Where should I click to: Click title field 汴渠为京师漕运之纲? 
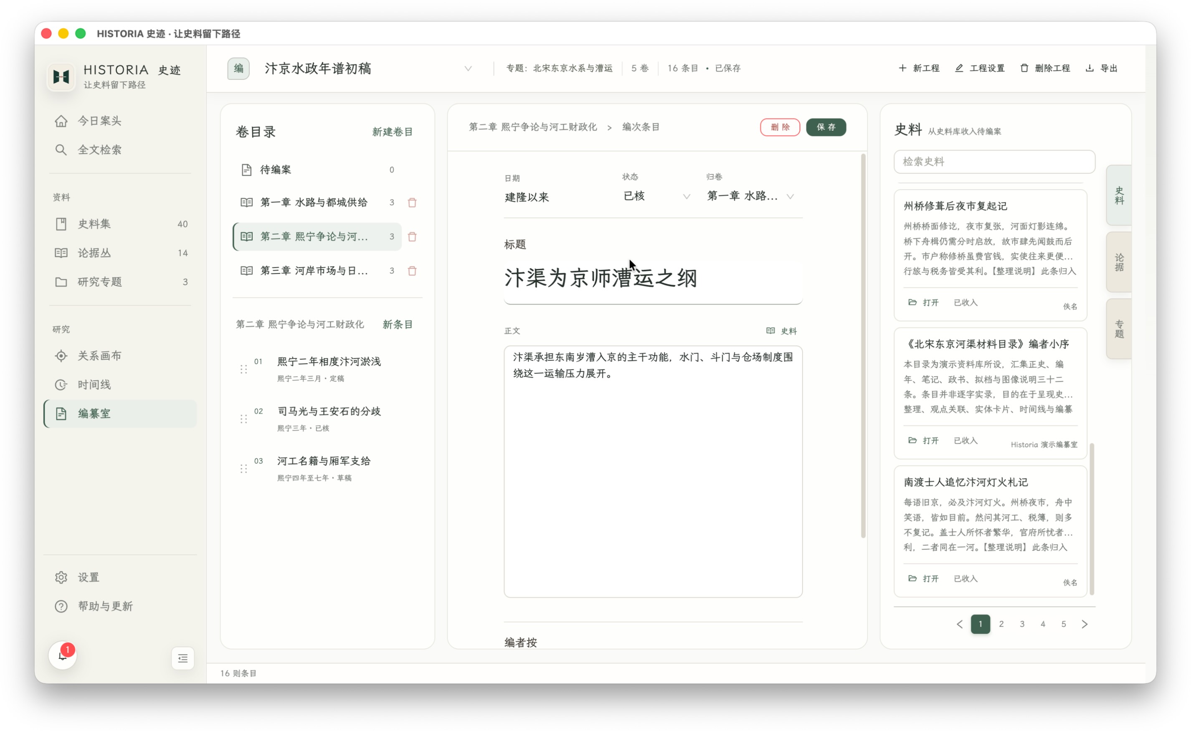coord(653,279)
